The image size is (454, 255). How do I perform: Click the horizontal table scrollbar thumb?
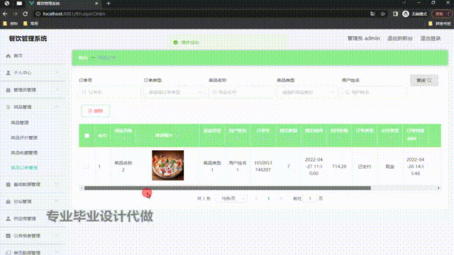(x=227, y=188)
